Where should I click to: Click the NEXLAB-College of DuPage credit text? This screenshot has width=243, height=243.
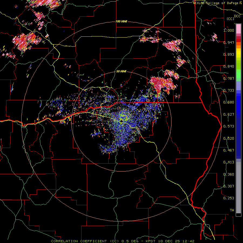pyautogui.click(x=217, y=3)
